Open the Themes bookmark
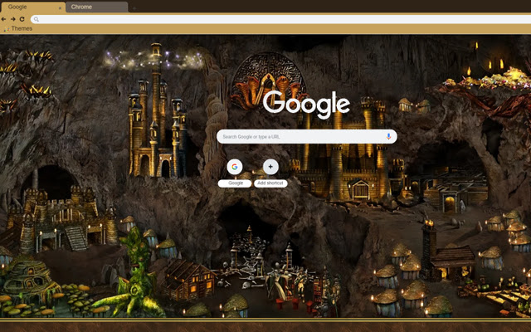The height and width of the screenshot is (332, 531). 18,29
